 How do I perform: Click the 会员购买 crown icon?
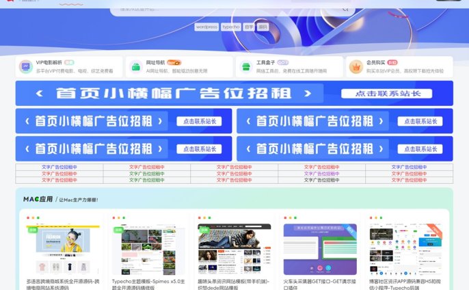(356, 67)
